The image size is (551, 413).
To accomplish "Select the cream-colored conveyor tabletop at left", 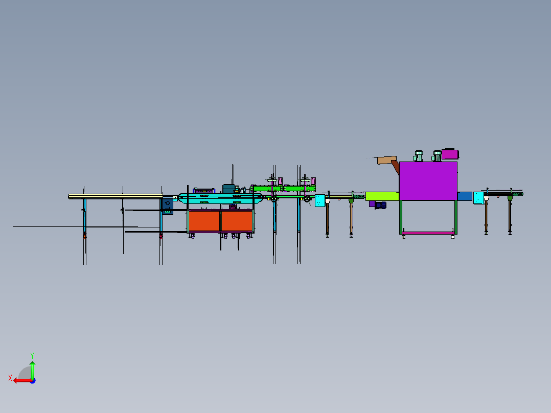I will [x=116, y=196].
